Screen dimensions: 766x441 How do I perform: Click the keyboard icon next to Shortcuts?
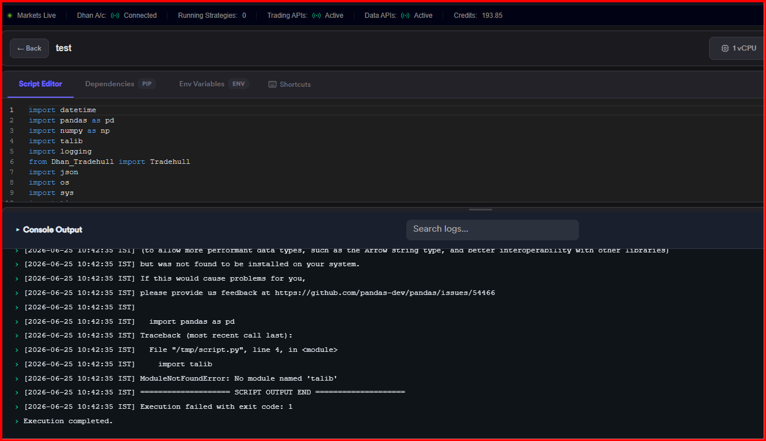(272, 85)
